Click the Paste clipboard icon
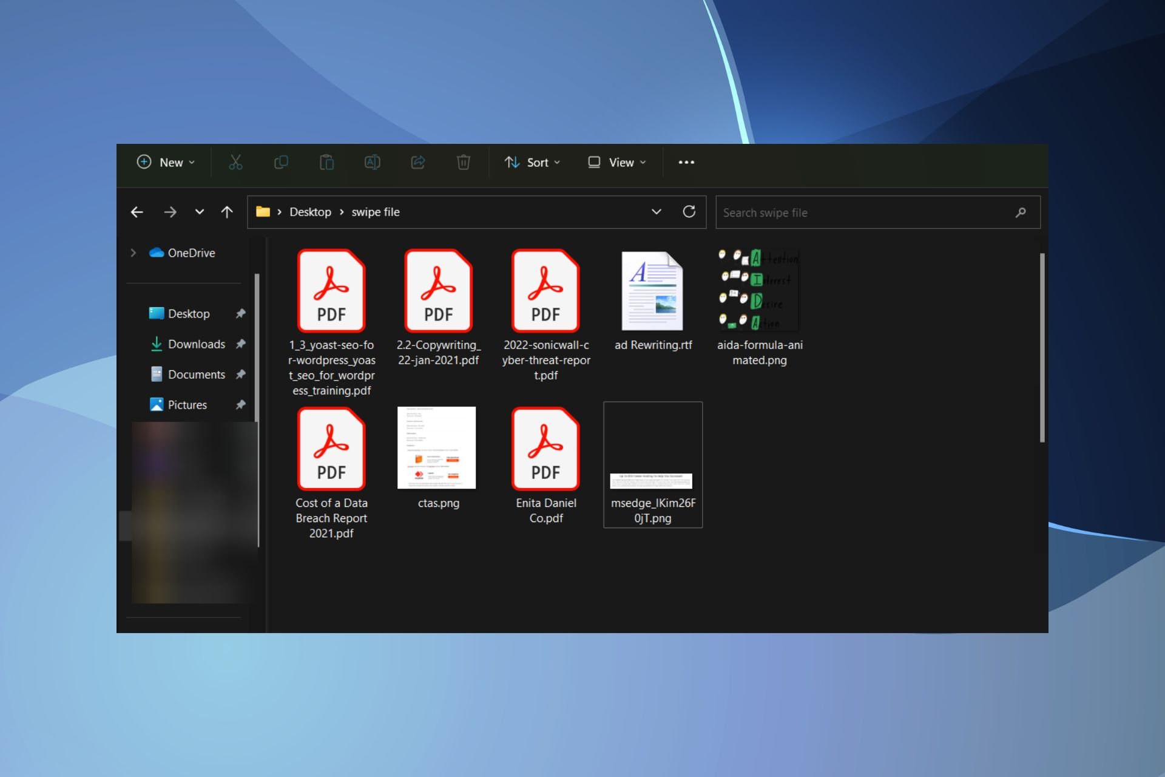This screenshot has height=777, width=1165. coord(326,162)
